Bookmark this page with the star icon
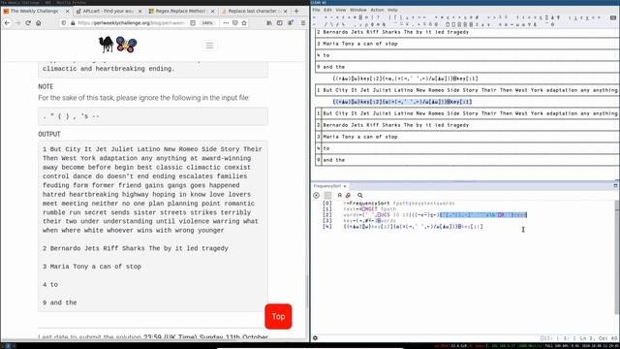 point(244,23)
